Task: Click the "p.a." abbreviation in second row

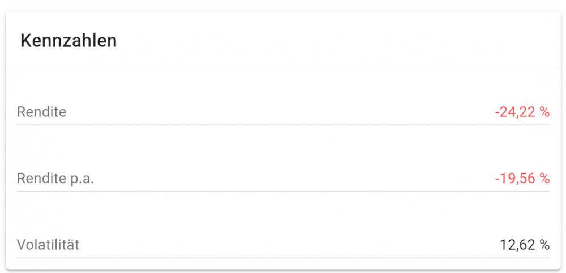Action: point(82,179)
